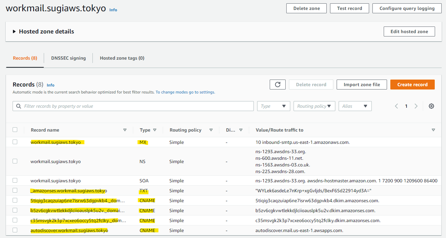Click Test record button
This screenshot has width=446, height=238.
350,8
